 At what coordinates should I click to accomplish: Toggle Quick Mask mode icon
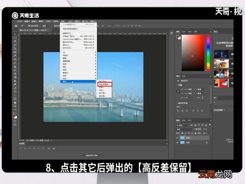[x=15, y=121]
